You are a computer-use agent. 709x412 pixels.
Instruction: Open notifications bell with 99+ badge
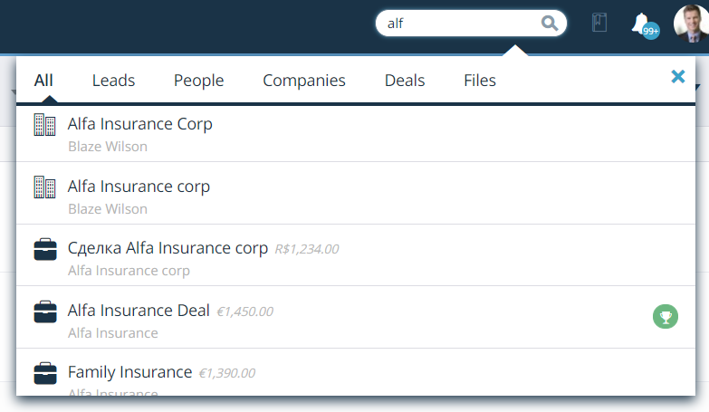click(645, 25)
